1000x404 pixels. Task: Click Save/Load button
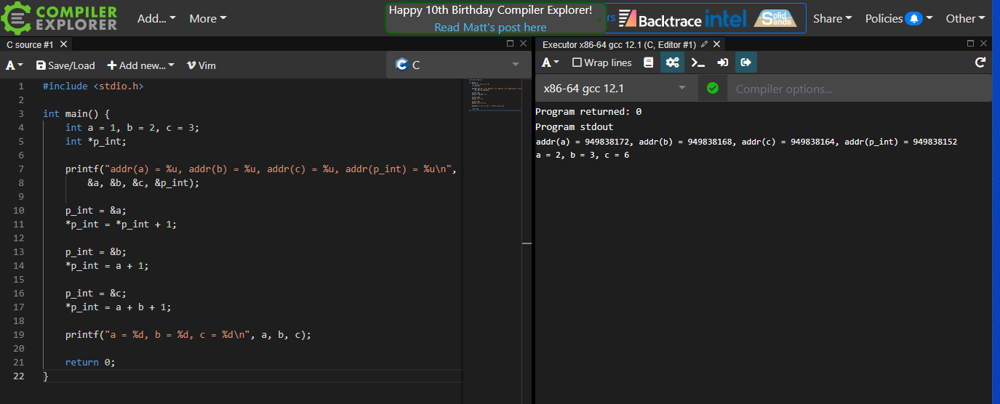click(x=65, y=65)
